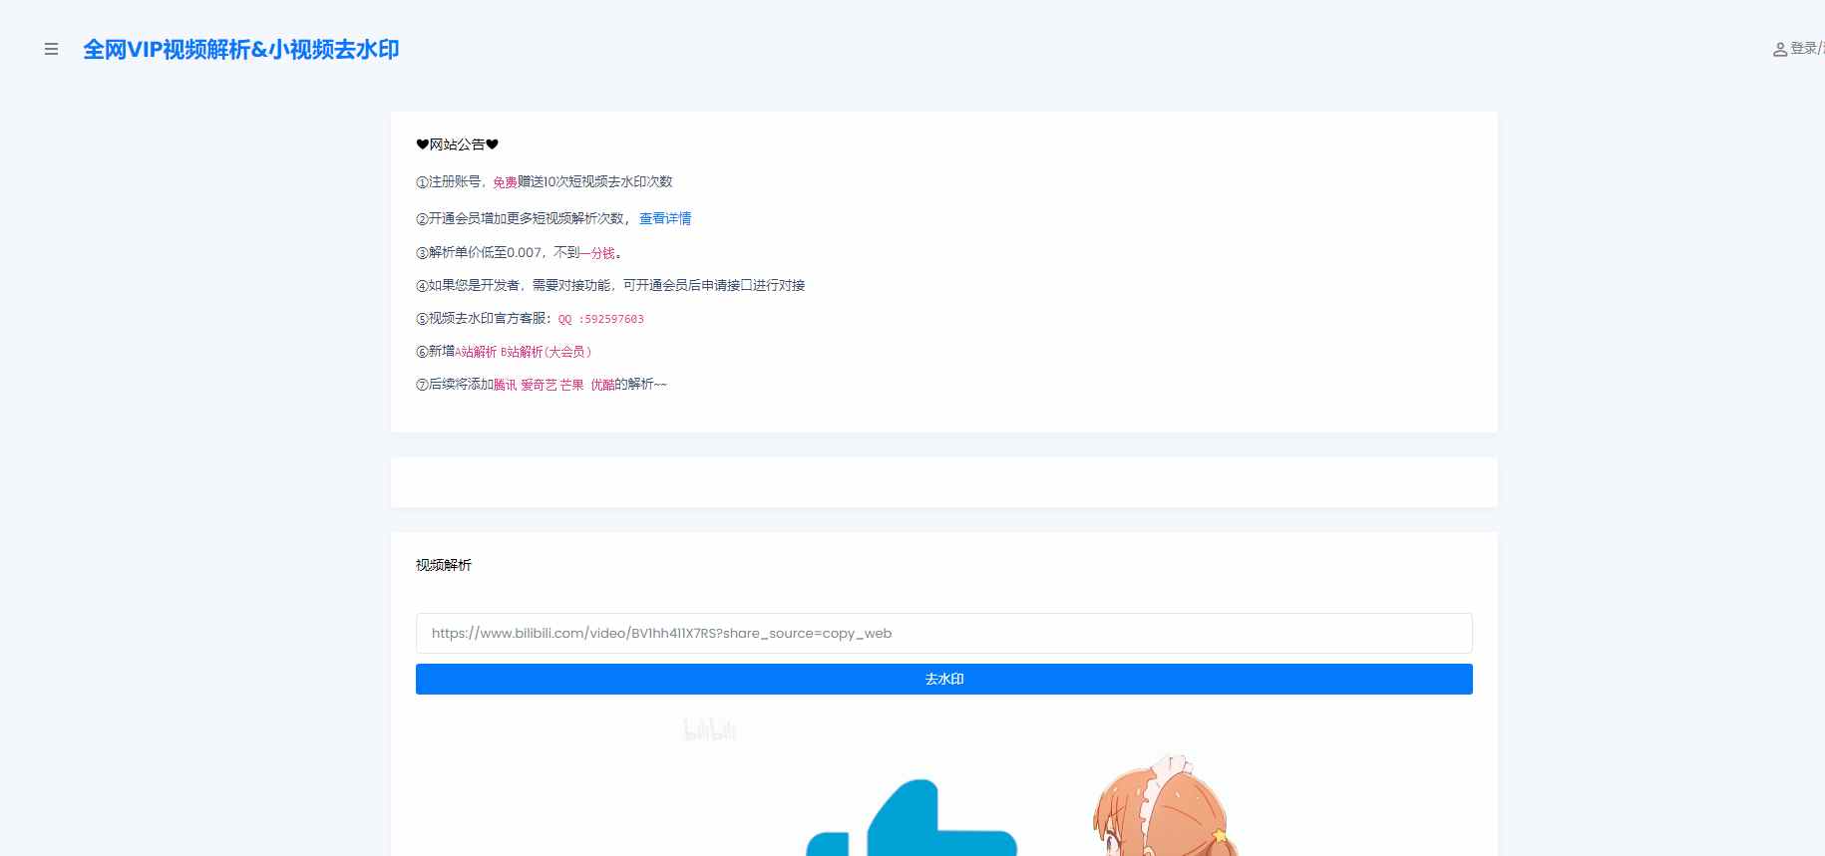Click the 视频解析 section heading

point(444,565)
